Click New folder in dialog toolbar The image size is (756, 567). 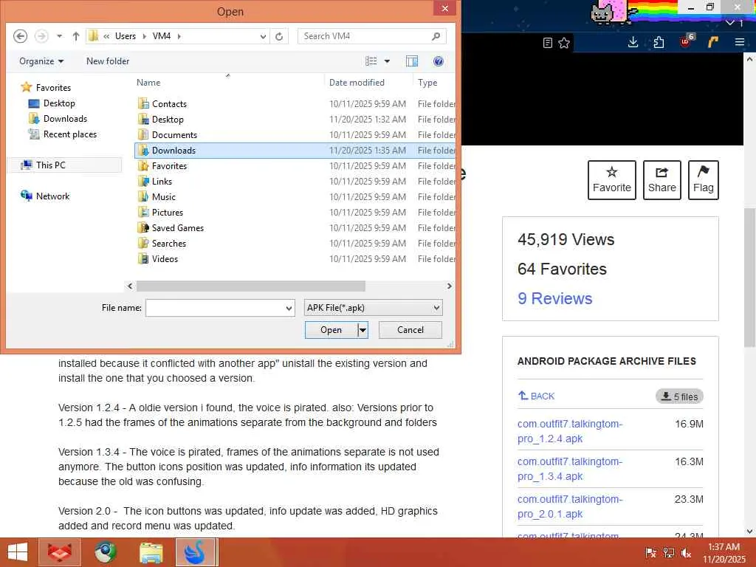point(108,61)
